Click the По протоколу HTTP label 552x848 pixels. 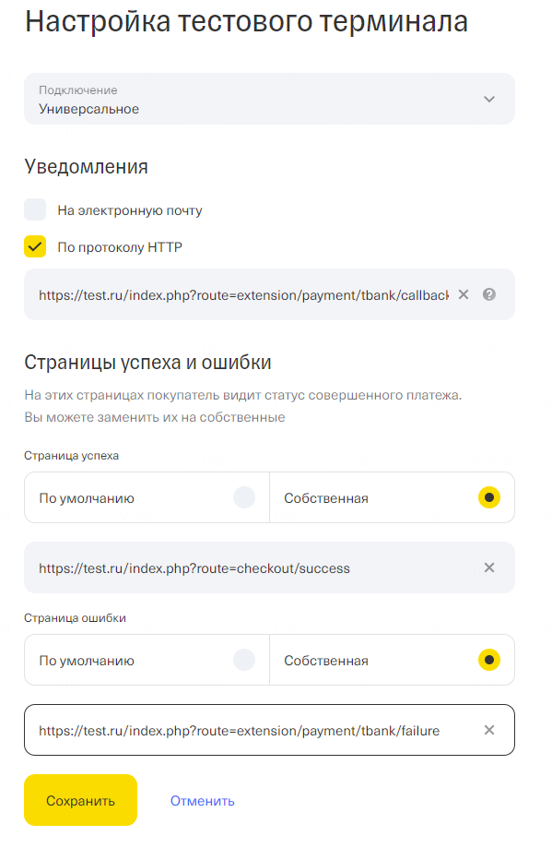tap(120, 247)
